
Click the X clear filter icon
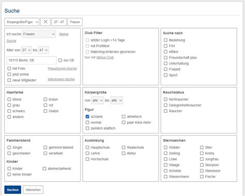pos(45,22)
